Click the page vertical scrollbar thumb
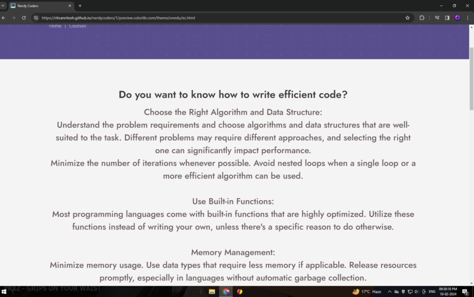Screen dimensions: 474x297 coord(471,79)
